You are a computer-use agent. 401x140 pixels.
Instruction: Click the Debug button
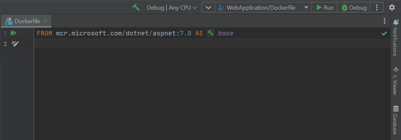[x=354, y=7]
